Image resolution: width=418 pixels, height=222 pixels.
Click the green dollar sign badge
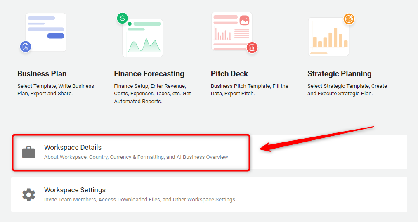(123, 18)
